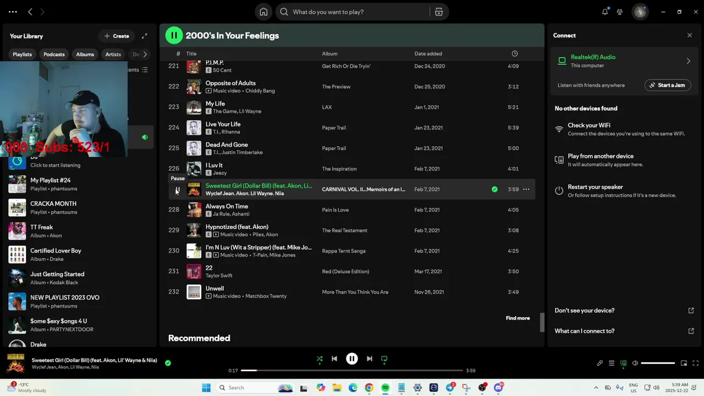Toggle shuffle in the player bar
Viewport: 704px width, 396px height.
click(x=320, y=359)
